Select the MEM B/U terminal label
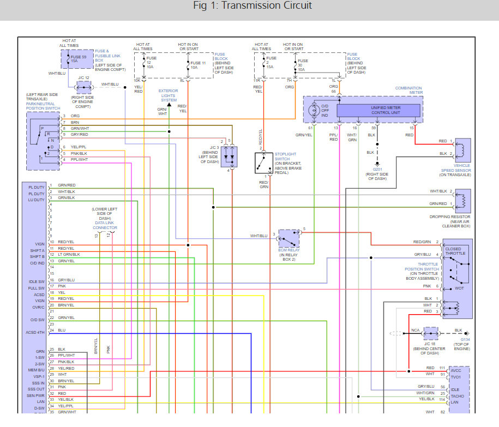The image size is (499, 427). click(37, 370)
